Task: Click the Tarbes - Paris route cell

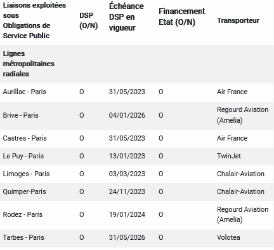Action: (23, 237)
